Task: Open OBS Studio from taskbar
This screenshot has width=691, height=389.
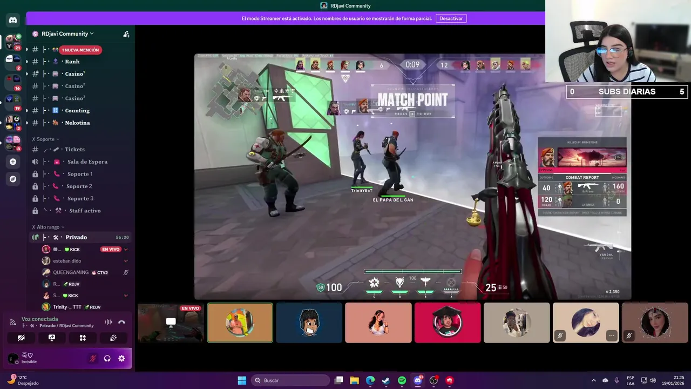Action: 433,380
